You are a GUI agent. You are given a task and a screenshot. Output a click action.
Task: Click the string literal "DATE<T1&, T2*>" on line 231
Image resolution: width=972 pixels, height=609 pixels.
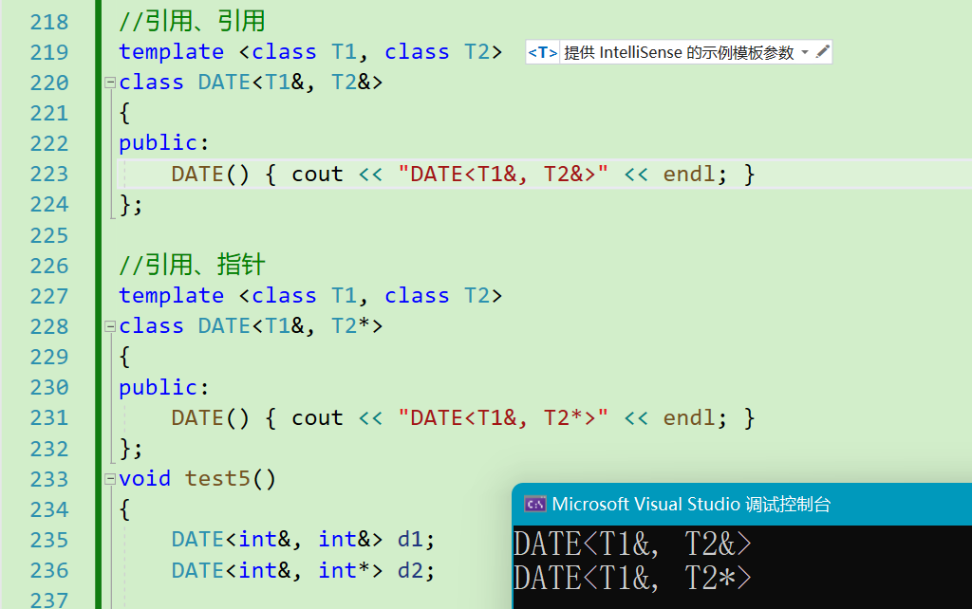coord(503,418)
